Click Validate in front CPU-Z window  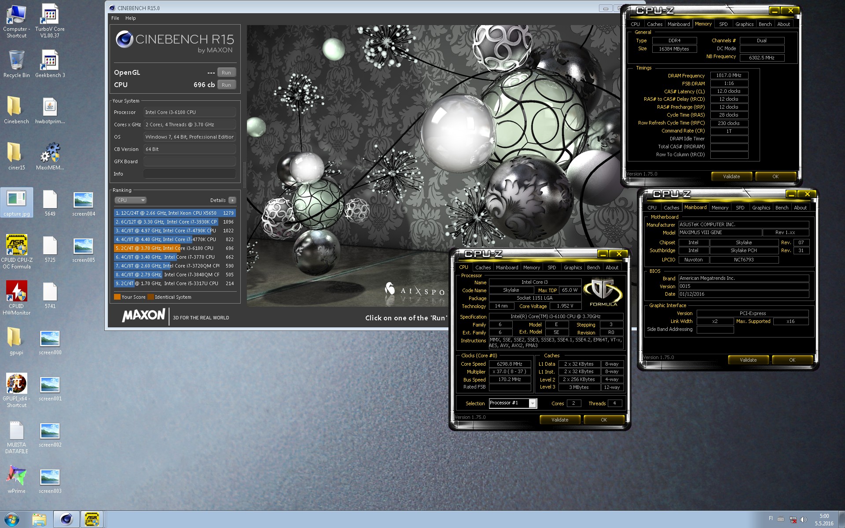coord(560,420)
